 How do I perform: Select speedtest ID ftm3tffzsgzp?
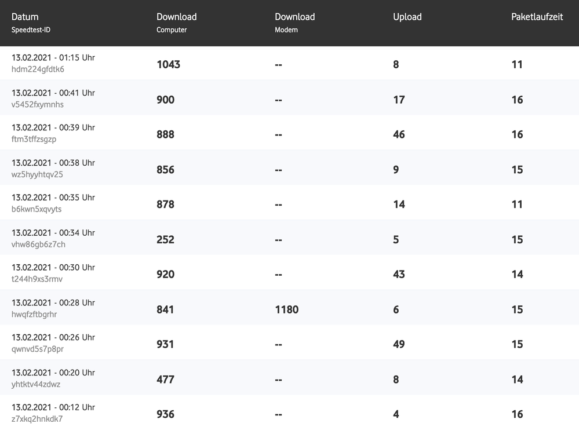click(x=34, y=140)
